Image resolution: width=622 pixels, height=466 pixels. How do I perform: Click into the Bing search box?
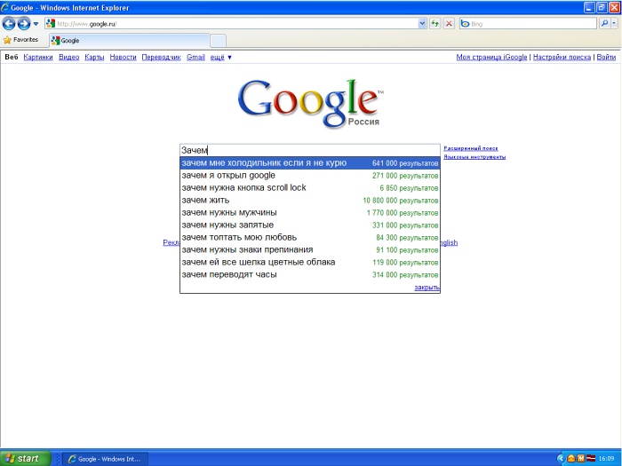click(x=528, y=24)
